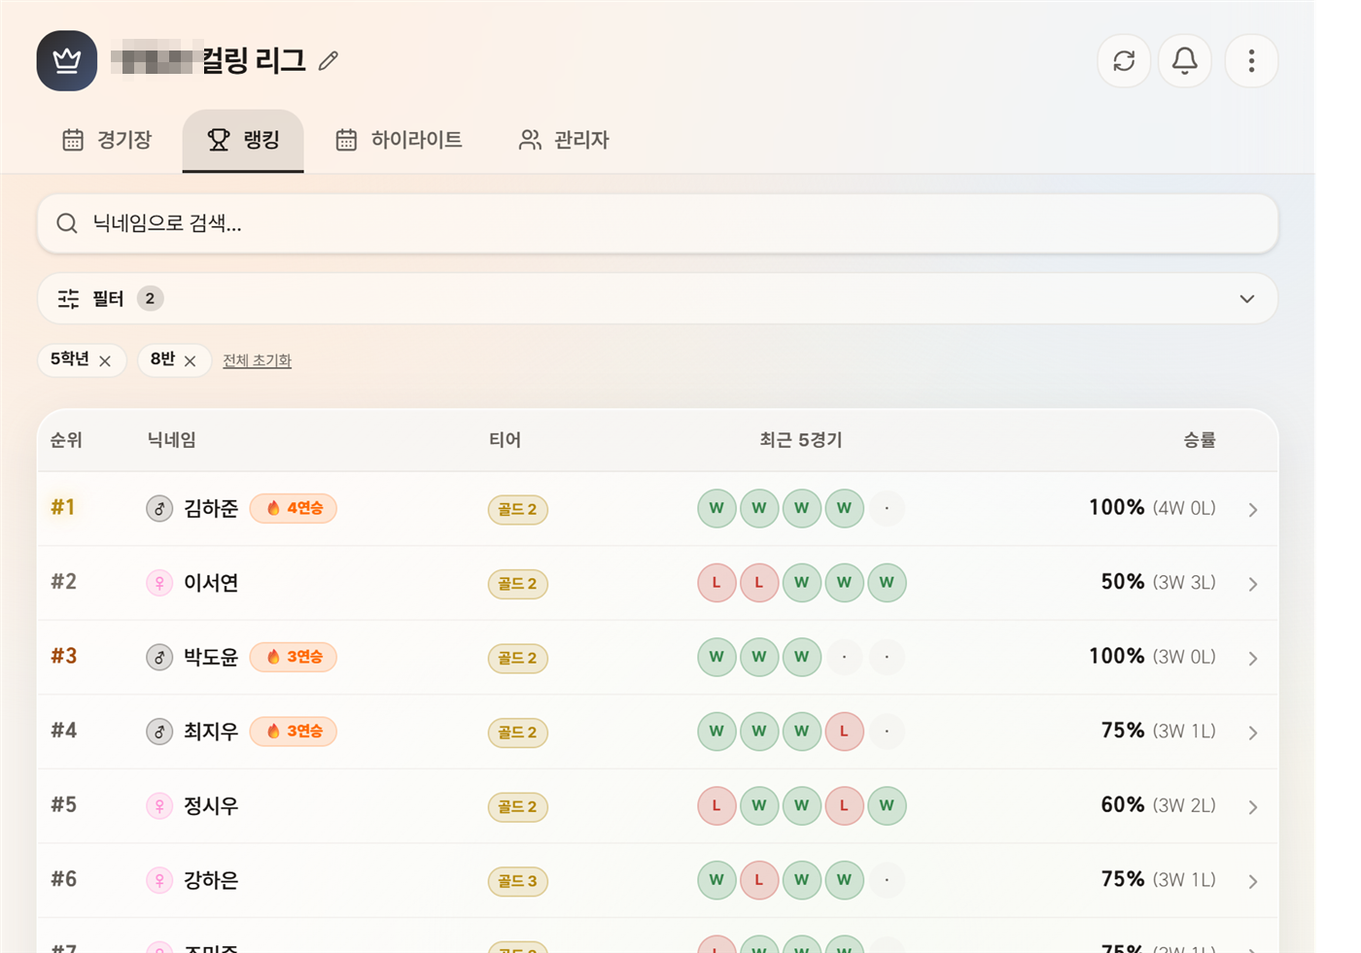Click 강하은's L result circle
The image size is (1361, 953).
pyautogui.click(x=759, y=880)
